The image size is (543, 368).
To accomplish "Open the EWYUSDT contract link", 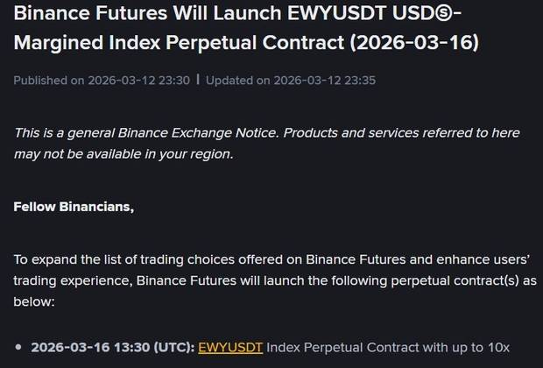I will 230,347.
